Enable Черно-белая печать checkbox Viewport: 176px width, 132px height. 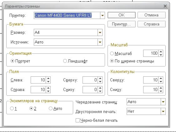pyautogui.click(x=78, y=121)
